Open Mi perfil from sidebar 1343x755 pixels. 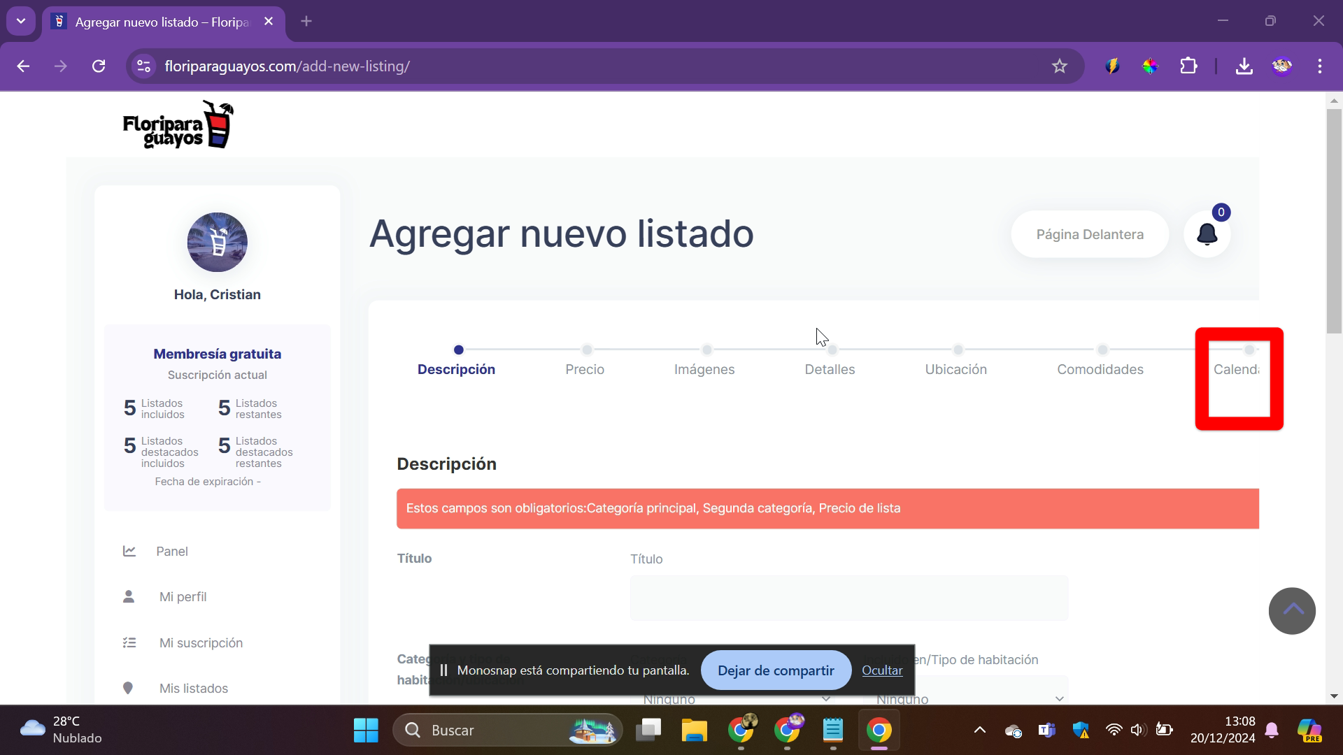coord(183,596)
